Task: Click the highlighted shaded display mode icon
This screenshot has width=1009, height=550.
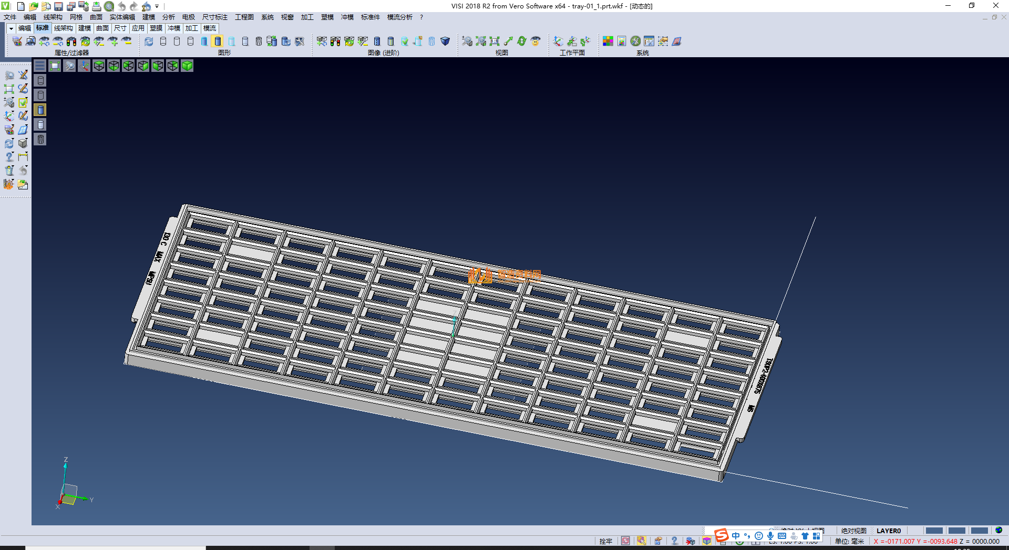Action: 218,41
